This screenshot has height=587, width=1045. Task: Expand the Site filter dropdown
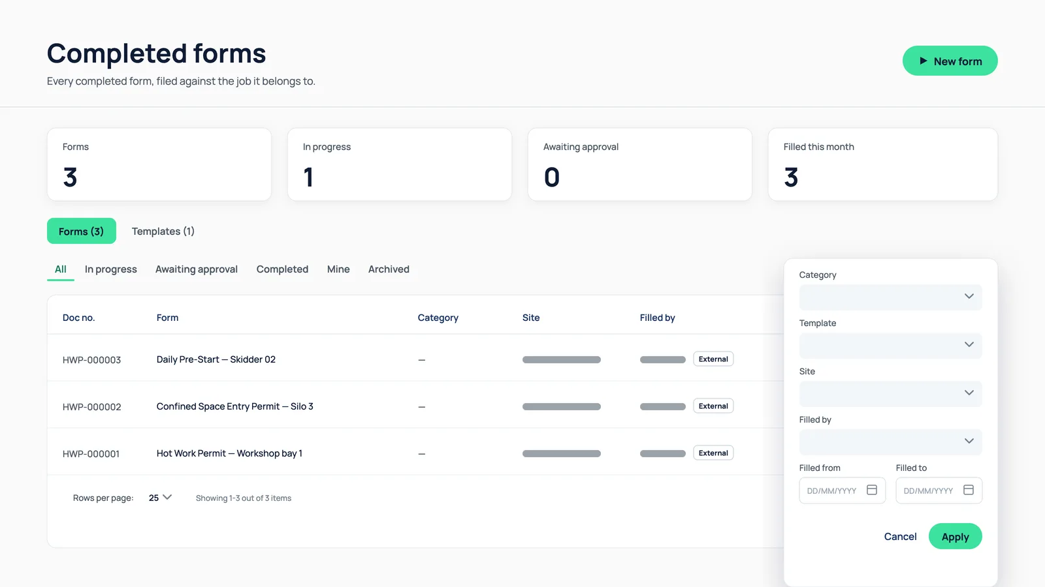(891, 393)
